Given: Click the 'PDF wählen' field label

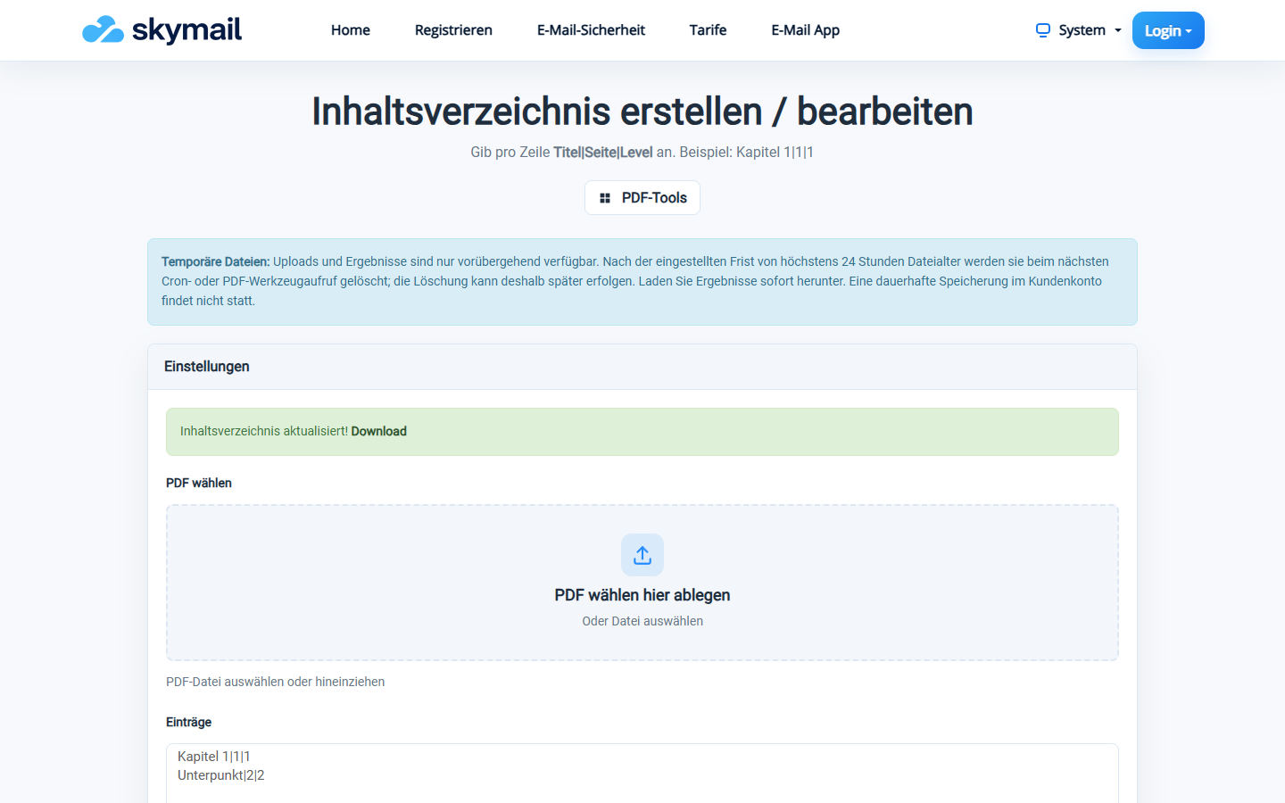Looking at the screenshot, I should click(199, 483).
